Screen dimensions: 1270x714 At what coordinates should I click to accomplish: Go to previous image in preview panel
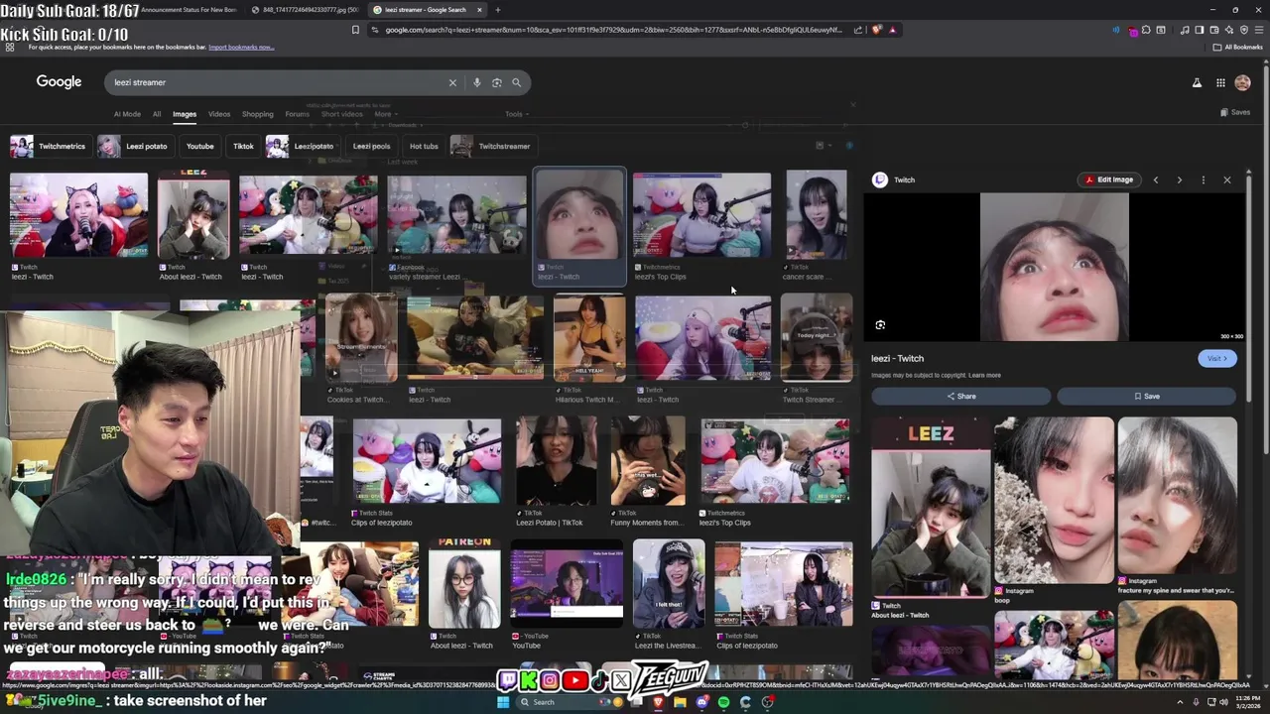click(x=1156, y=179)
